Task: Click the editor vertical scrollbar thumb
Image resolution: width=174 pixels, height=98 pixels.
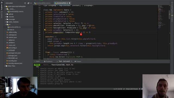Action: 169,14
